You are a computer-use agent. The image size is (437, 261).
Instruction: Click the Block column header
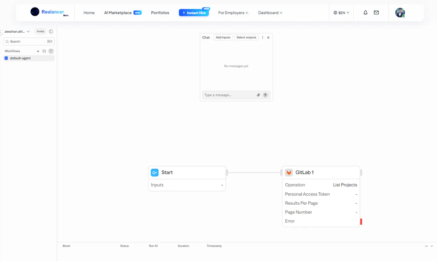[66, 246]
